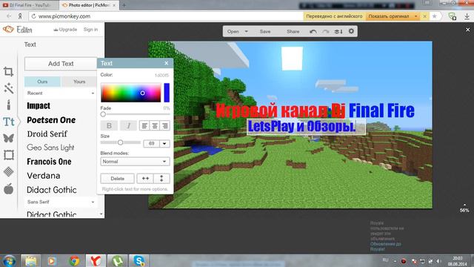Screen dimensions: 474x267
Task: Delete the selected text layer
Action: [x=117, y=179]
